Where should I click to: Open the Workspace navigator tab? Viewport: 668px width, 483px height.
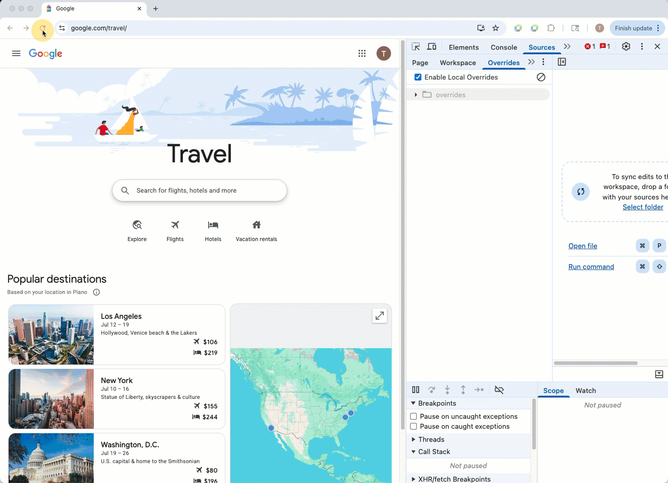[458, 63]
